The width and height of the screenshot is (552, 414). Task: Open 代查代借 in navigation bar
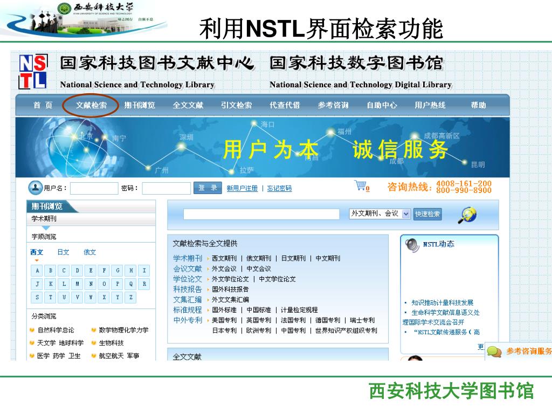tap(285, 105)
